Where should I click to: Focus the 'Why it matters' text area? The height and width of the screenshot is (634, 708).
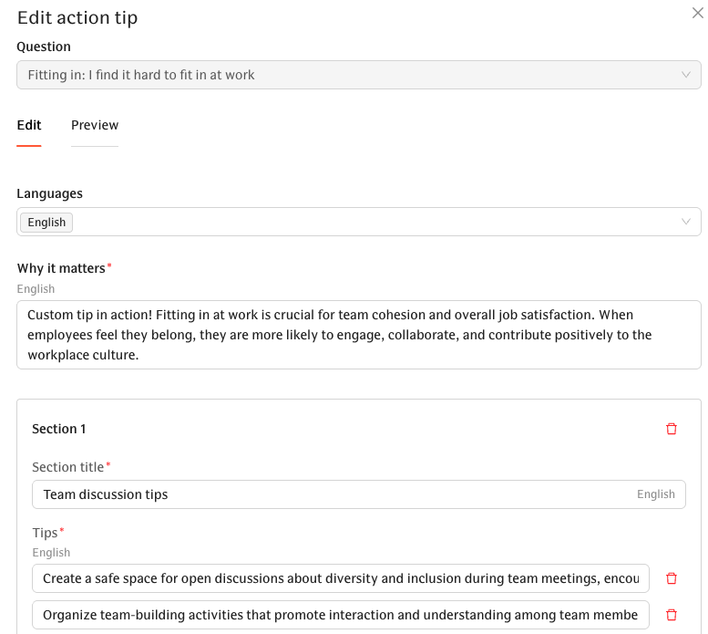click(358, 335)
